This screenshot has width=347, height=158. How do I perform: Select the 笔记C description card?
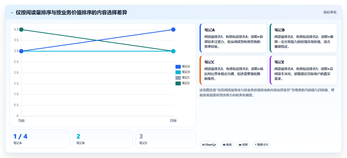pos(233,70)
